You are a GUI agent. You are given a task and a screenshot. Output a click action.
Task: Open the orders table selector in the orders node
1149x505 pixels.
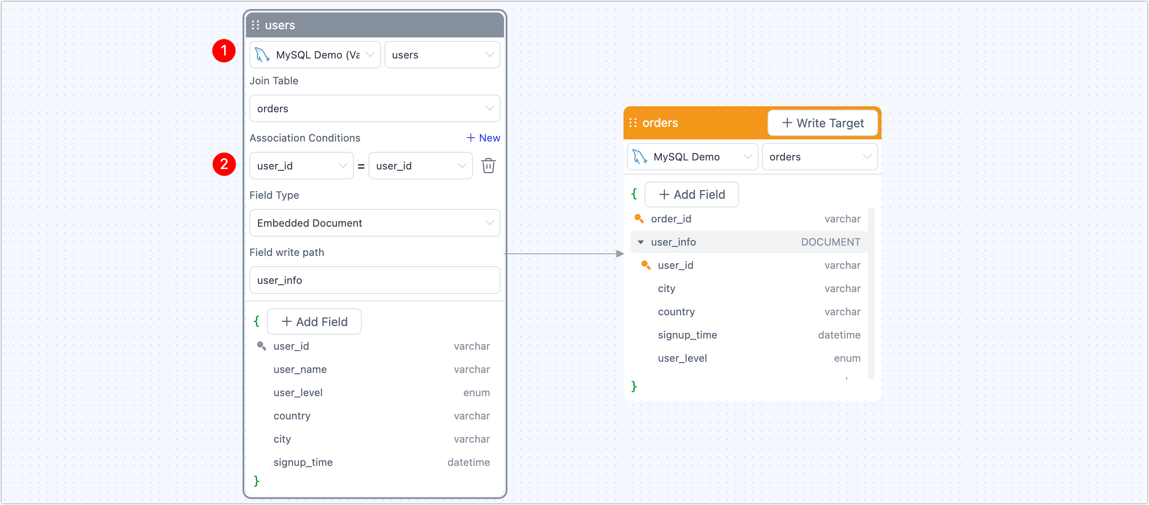point(820,157)
